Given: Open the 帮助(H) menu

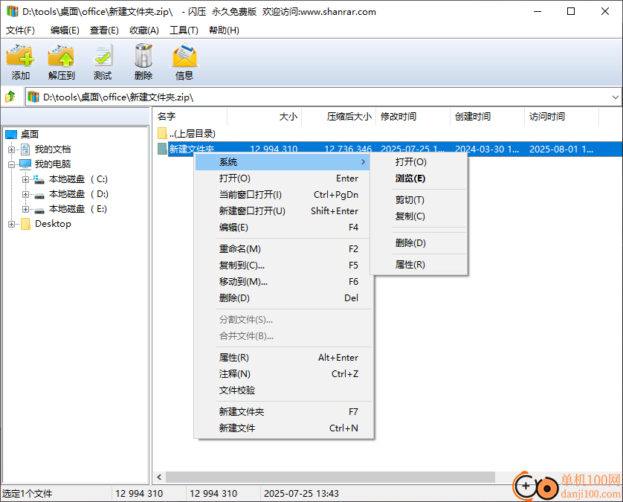Looking at the screenshot, I should [x=224, y=30].
